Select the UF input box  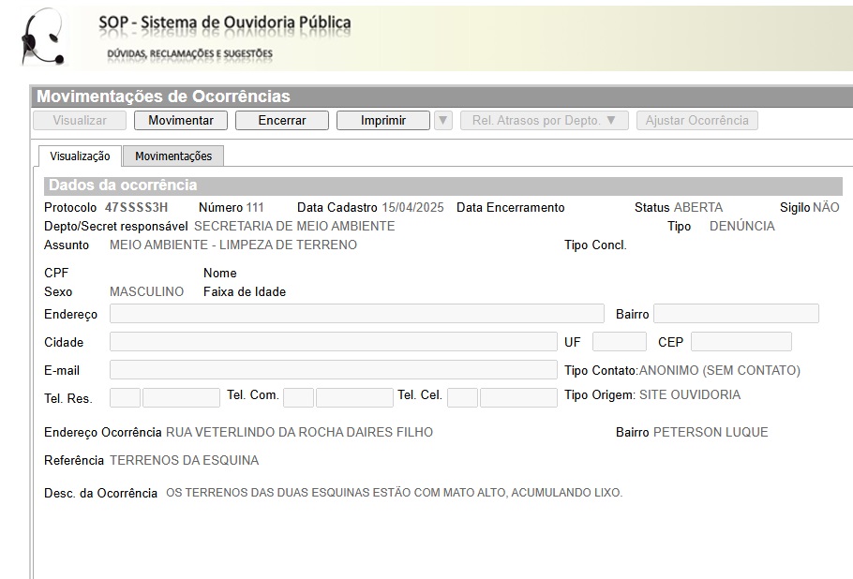pyautogui.click(x=619, y=342)
